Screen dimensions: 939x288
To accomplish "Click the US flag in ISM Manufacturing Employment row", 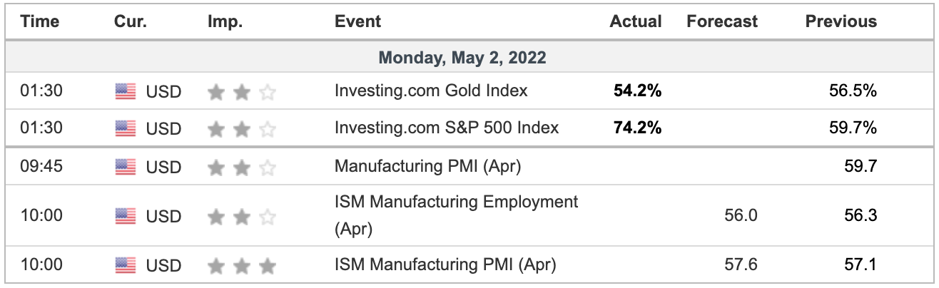I will coord(125,216).
